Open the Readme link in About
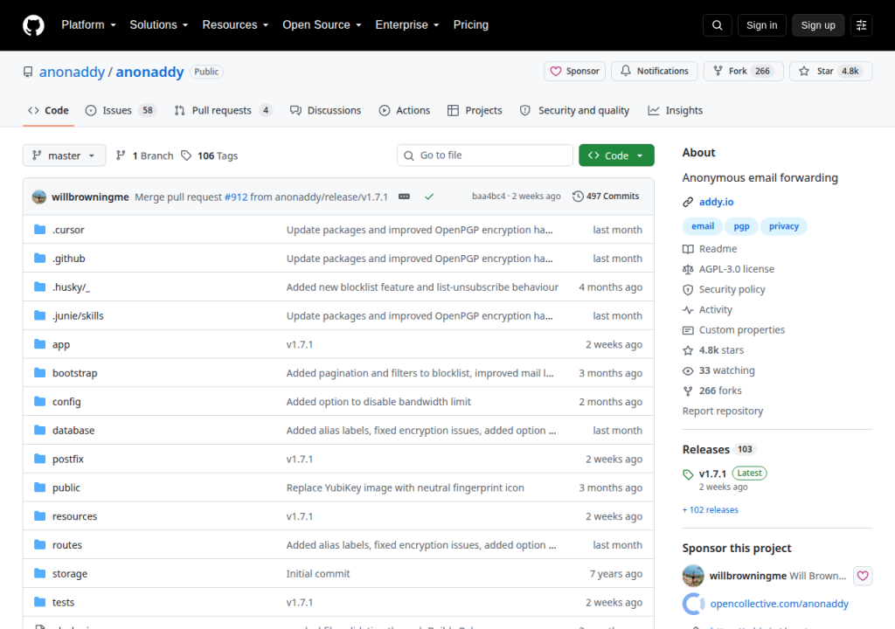This screenshot has height=629, width=895. [x=710, y=249]
